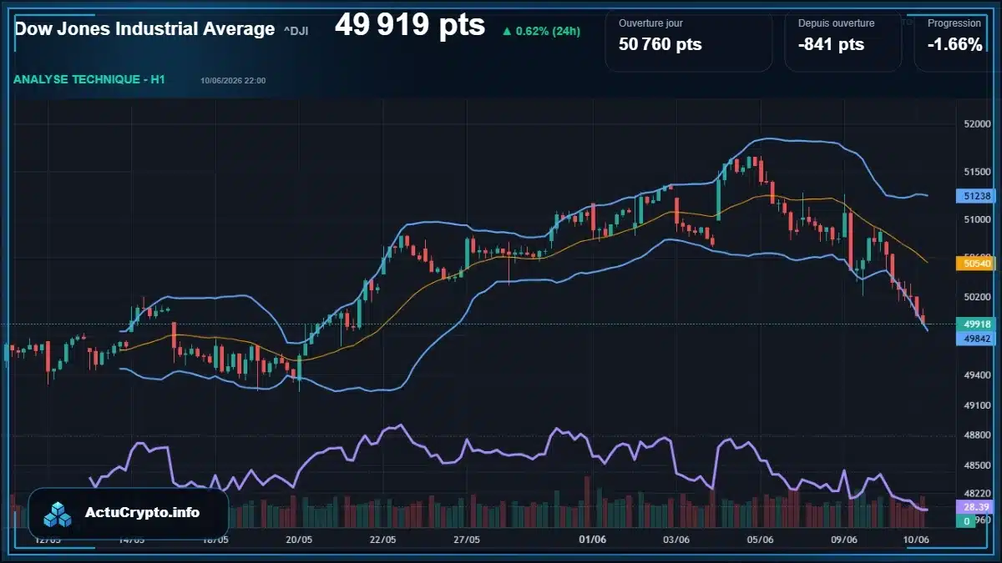Select the Ouverture jour 50 760 pts card
Viewport: 1002px width, 563px height.
click(690, 40)
